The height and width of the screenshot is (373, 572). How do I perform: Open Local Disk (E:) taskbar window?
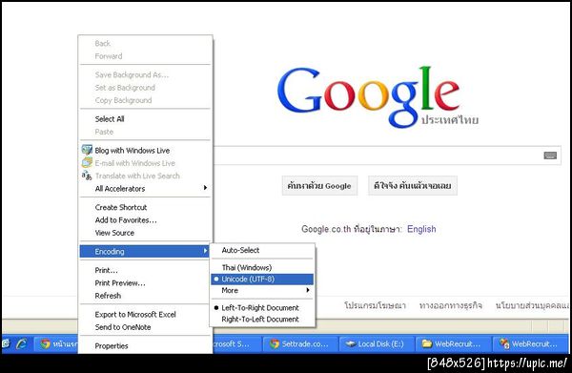tap(377, 343)
